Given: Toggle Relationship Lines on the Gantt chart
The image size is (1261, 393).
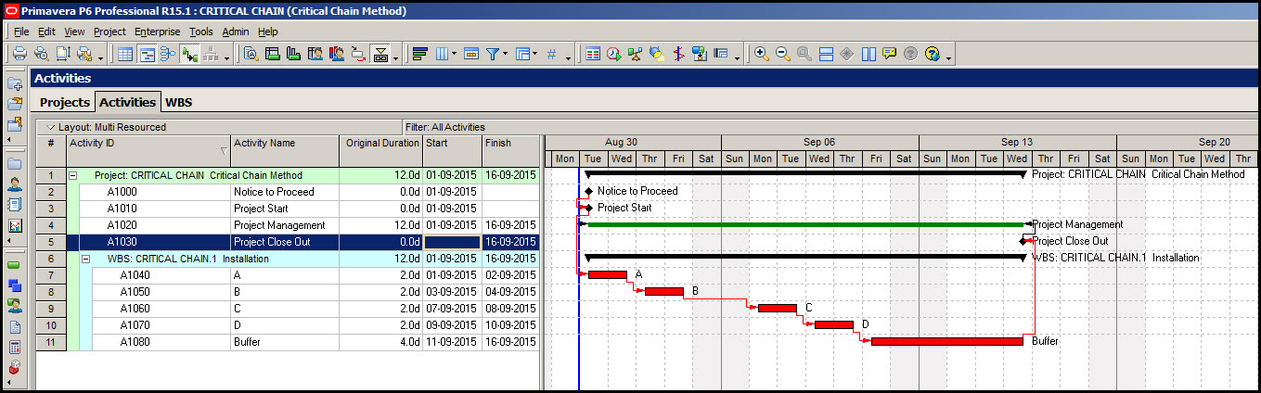Looking at the screenshot, I should pyautogui.click(x=189, y=54).
